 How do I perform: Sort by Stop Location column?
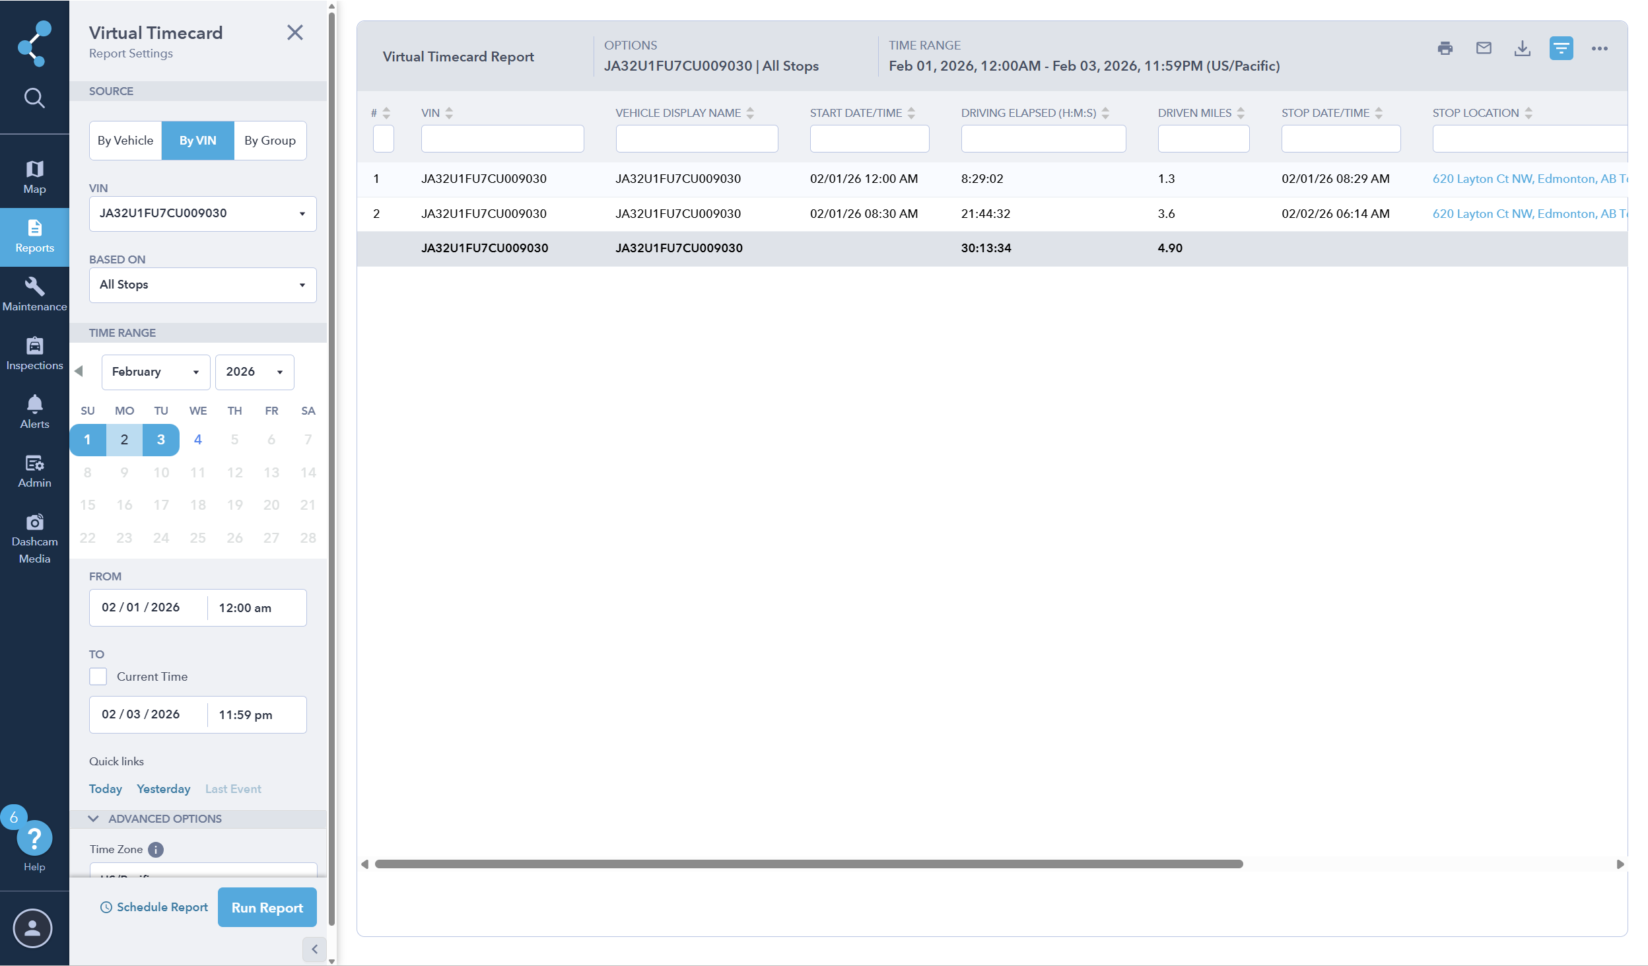1528,113
